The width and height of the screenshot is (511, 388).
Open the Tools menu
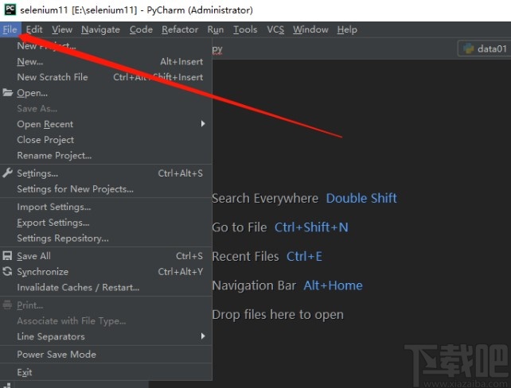[x=245, y=29]
